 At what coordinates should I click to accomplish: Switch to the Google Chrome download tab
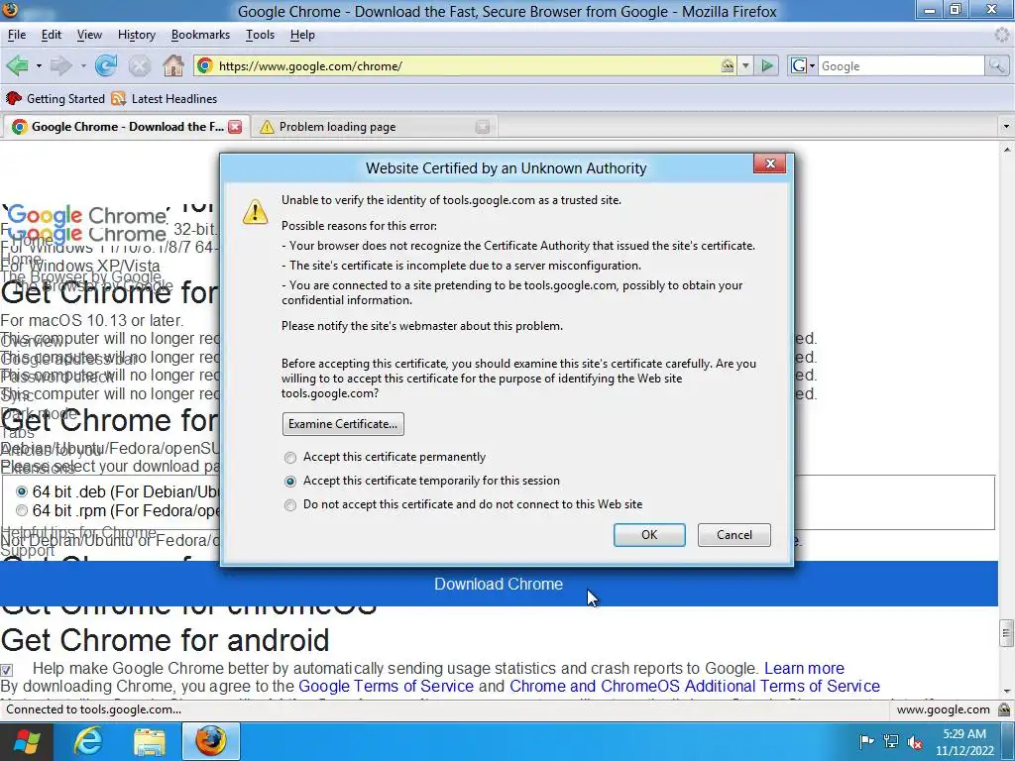pyautogui.click(x=126, y=127)
